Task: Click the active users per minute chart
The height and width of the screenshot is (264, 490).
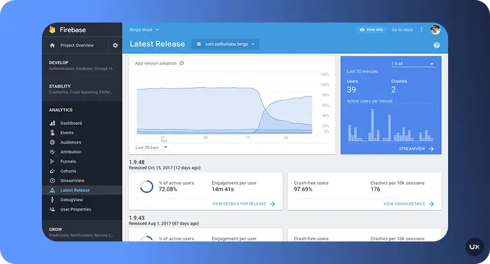Action: (x=391, y=125)
